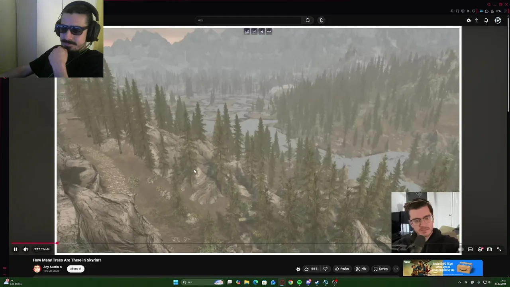Click the 2:17 / 24:44 time display
The image size is (510, 287).
pos(42,249)
